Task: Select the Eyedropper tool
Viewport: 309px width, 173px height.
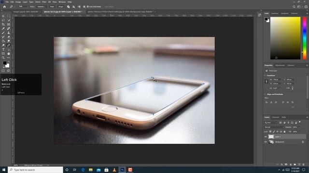Action: tap(3, 29)
